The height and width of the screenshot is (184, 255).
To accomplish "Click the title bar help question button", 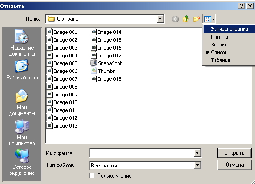I will click(242, 6).
